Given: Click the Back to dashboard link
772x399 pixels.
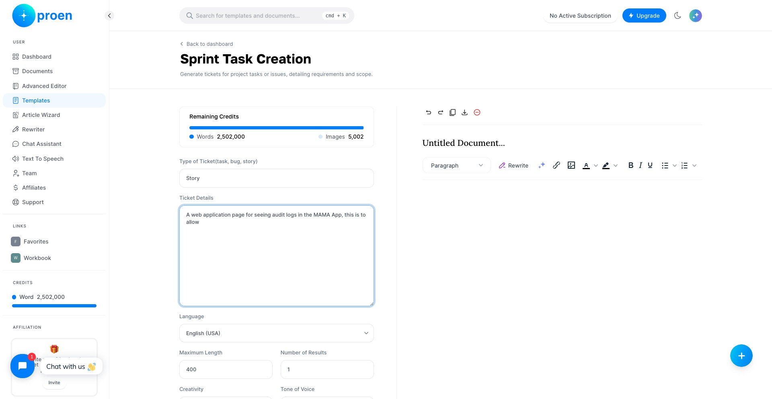Looking at the screenshot, I should pos(206,44).
